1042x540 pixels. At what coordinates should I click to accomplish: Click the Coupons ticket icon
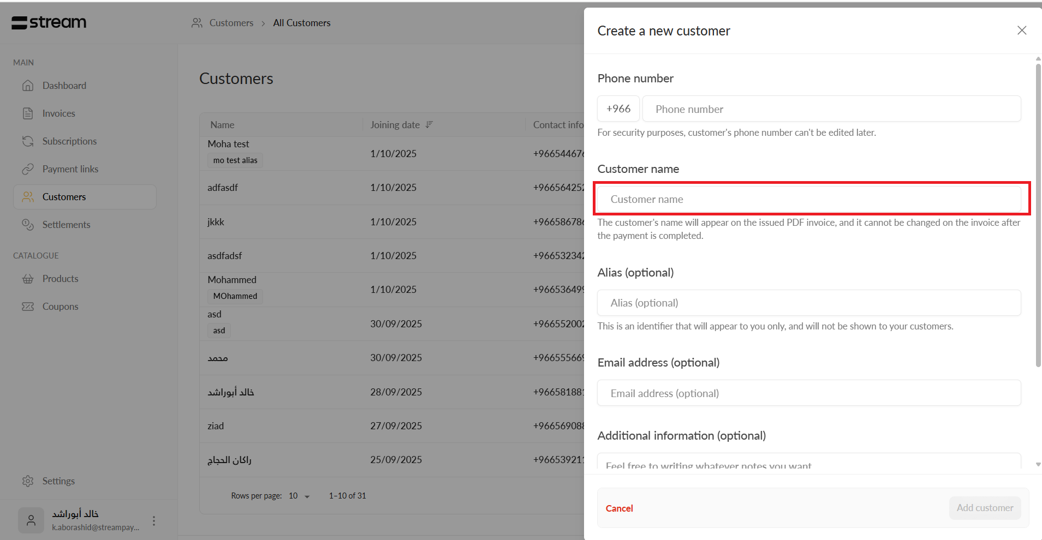point(28,307)
